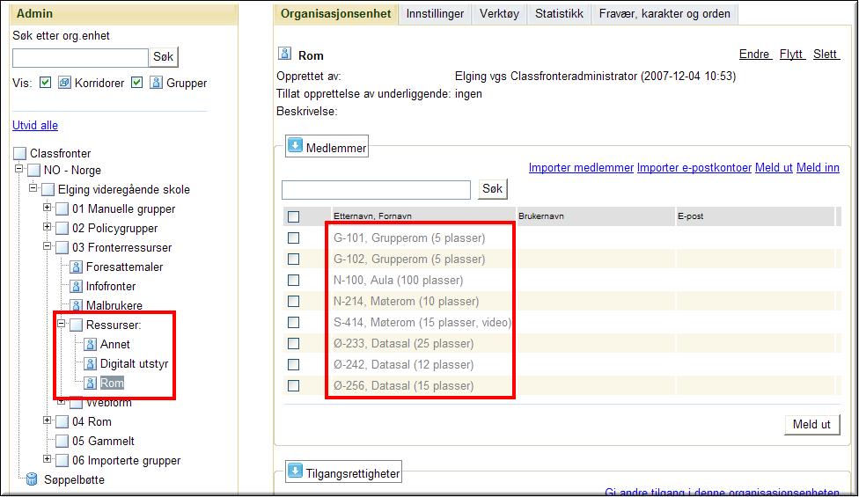Click the group icon beside Digitalt utstyr
859x497 pixels.
tap(91, 363)
